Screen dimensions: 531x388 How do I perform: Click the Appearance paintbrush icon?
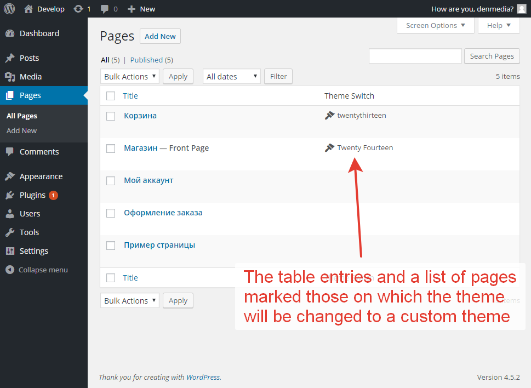10,176
